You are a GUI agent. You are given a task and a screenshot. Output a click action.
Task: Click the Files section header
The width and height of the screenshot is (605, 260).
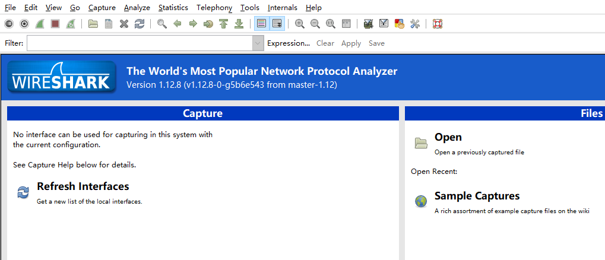click(505, 113)
